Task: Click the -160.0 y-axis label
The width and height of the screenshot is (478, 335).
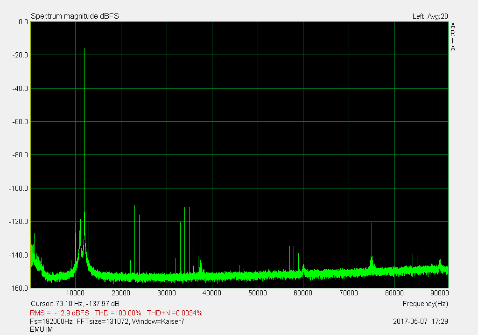Action: click(18, 288)
